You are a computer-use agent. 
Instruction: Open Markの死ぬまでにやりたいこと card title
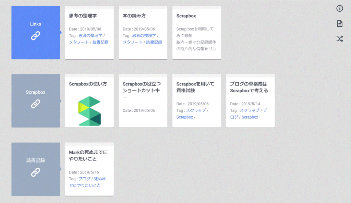(x=88, y=155)
